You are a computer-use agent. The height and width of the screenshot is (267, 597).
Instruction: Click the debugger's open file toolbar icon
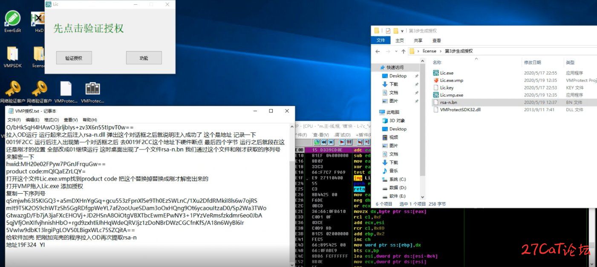(317, 142)
